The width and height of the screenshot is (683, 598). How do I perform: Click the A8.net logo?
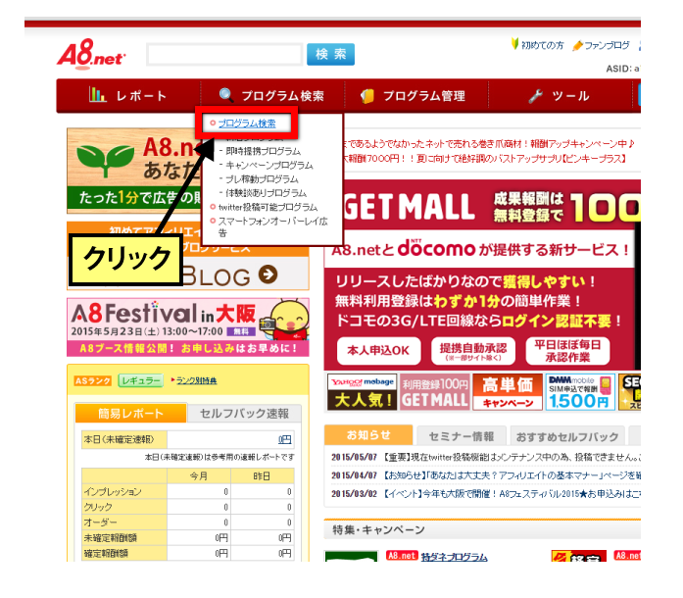(91, 54)
